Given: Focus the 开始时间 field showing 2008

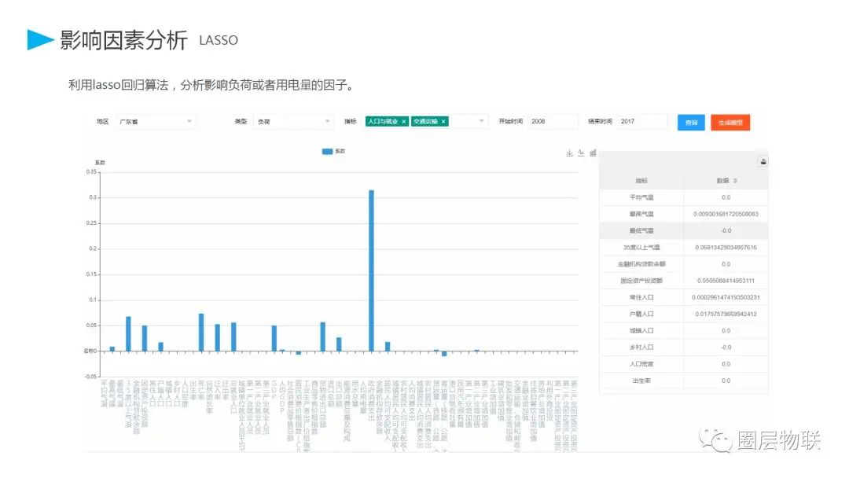Looking at the screenshot, I should pos(553,122).
